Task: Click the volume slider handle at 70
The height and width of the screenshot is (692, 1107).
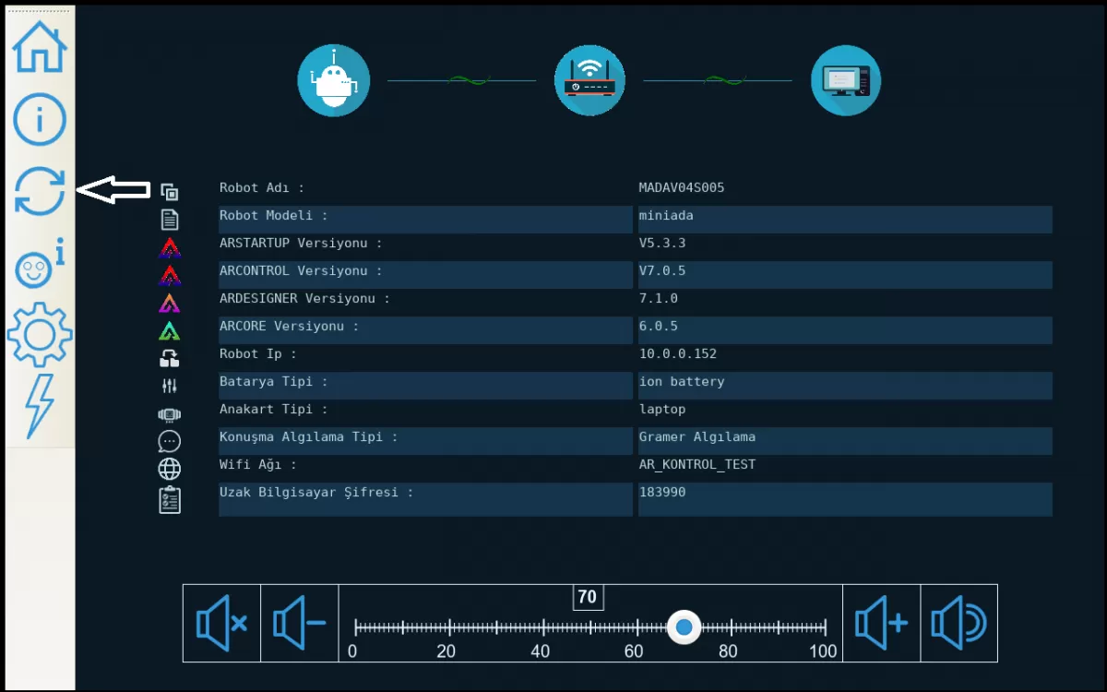Action: pyautogui.click(x=684, y=627)
